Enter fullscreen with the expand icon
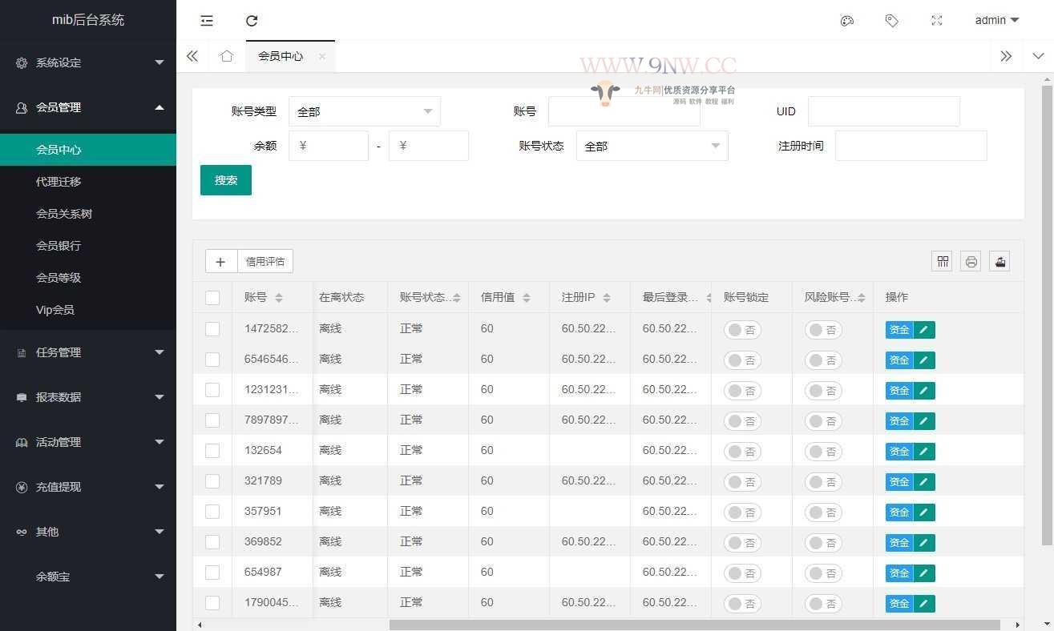This screenshot has height=631, width=1054. pyautogui.click(x=937, y=21)
